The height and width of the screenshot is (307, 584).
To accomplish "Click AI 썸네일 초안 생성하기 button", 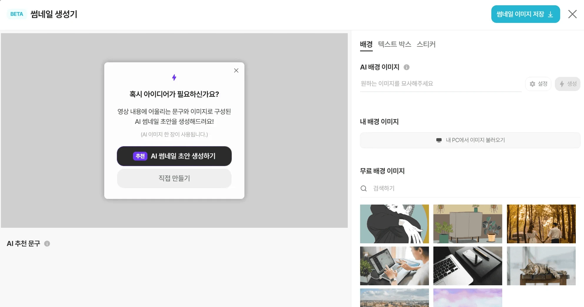I will [x=174, y=156].
